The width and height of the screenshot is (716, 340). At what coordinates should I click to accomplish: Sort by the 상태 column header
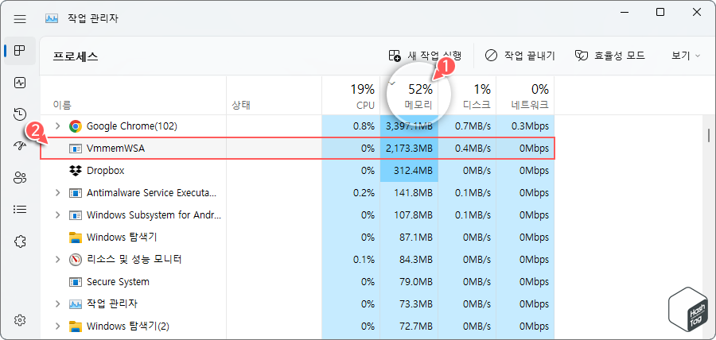pyautogui.click(x=274, y=95)
